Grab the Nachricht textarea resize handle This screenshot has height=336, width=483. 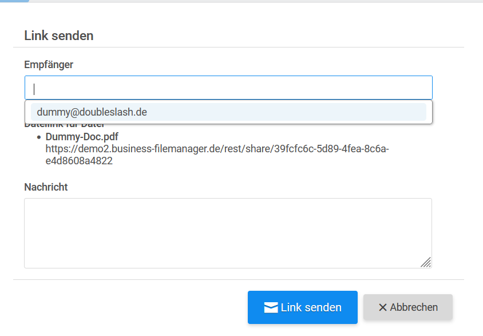426,262
